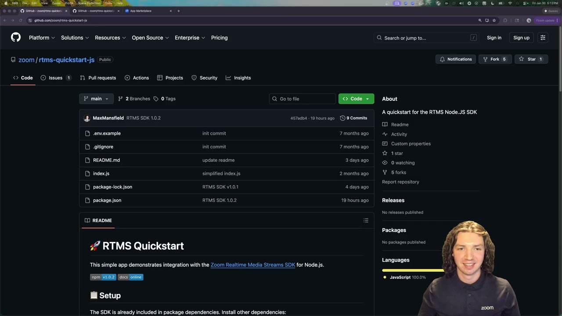Viewport: 562px width, 316px height.
Task: Go to the Pricing page
Action: coord(219,38)
